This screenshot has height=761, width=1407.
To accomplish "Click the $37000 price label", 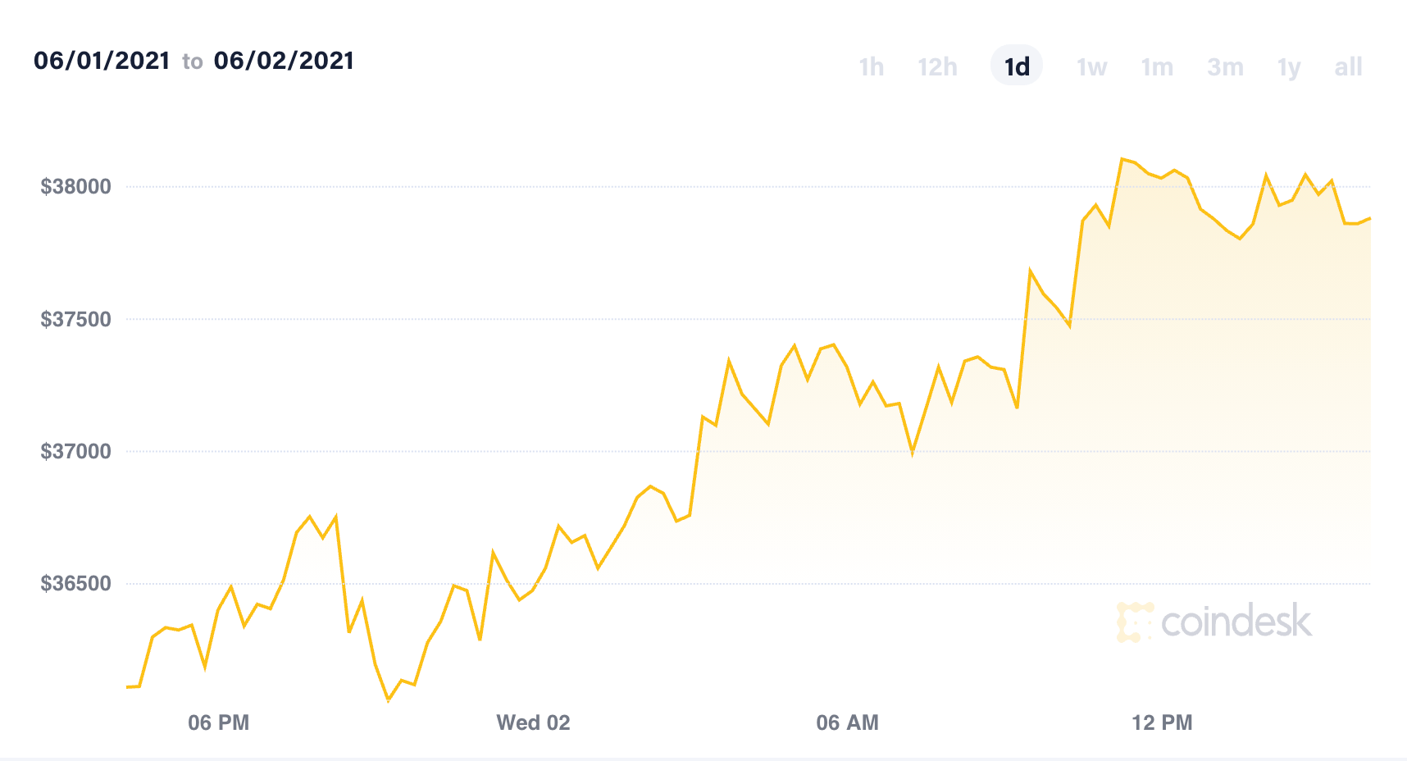I will point(75,451).
